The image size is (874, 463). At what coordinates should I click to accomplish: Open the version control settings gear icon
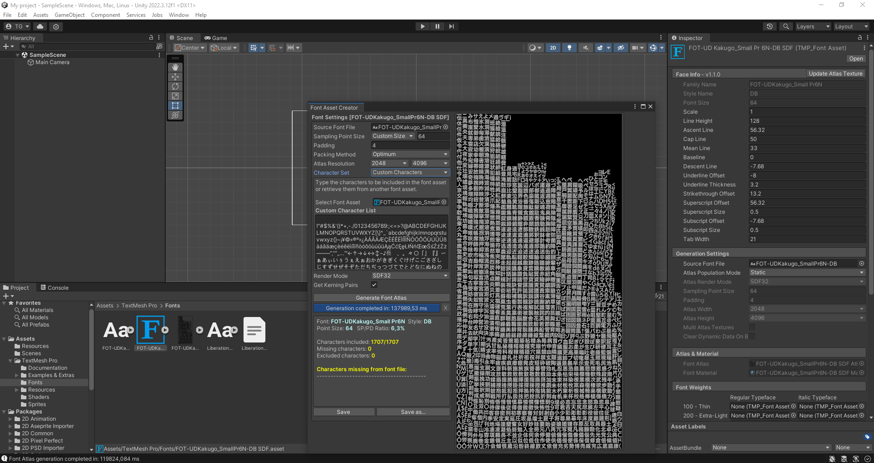(x=56, y=26)
